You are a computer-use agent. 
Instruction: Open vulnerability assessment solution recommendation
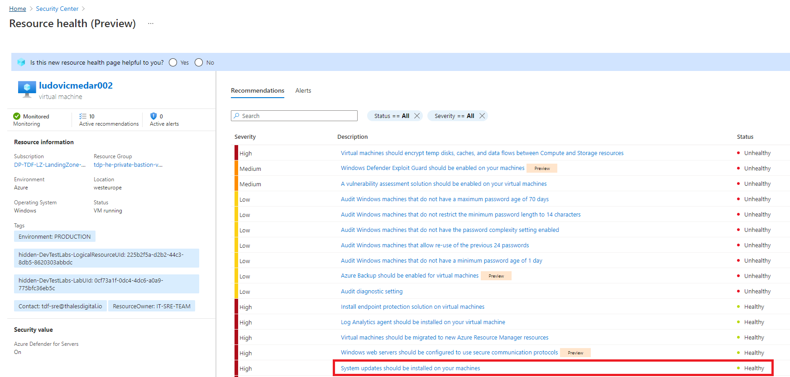(444, 184)
